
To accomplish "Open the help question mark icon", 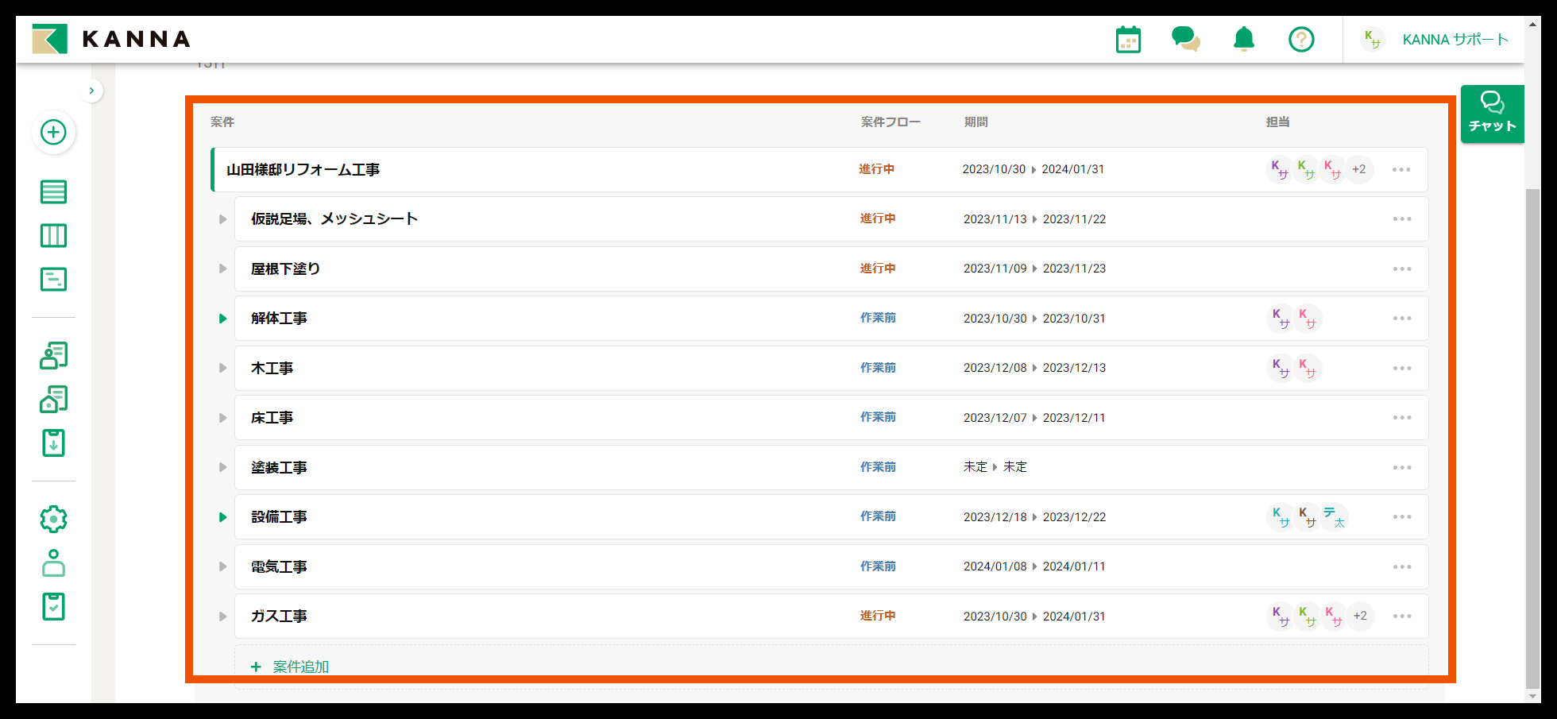I will point(1301,39).
